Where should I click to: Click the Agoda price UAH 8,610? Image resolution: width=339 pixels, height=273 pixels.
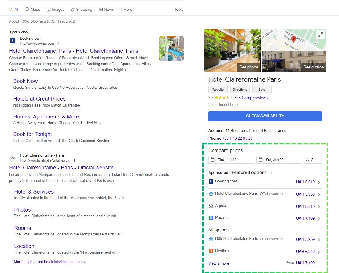tap(305, 206)
